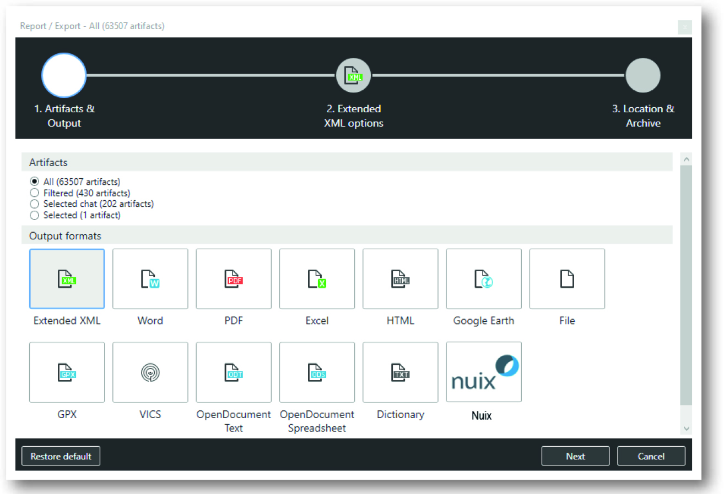Pick the PDF output format
Image resolution: width=724 pixels, height=494 pixels.
[x=233, y=278]
